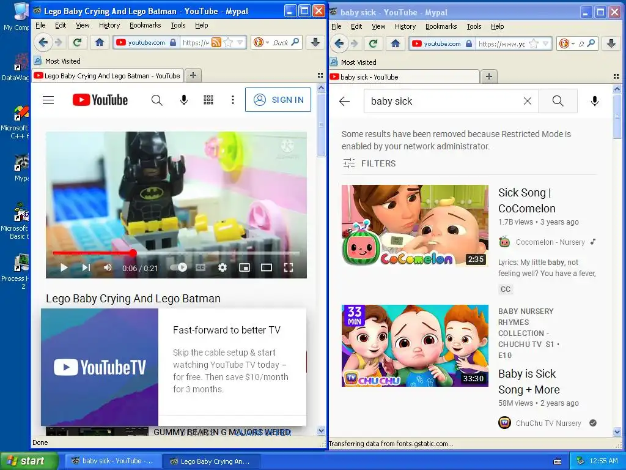Screen dimensions: 626x470
Task: Click scroll down arrow in right browser
Action: pyautogui.click(x=617, y=431)
